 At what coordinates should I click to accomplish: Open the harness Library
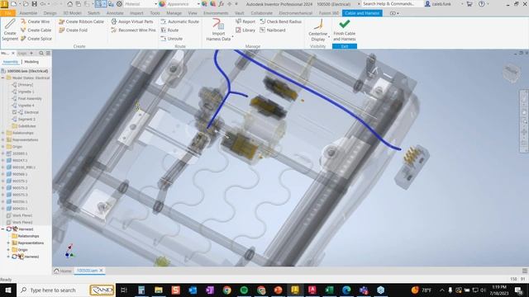click(x=245, y=30)
